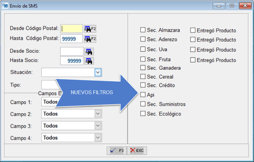Click the Hasta Socio field showing 99999
The width and height of the screenshot is (254, 162).
[x=72, y=61]
